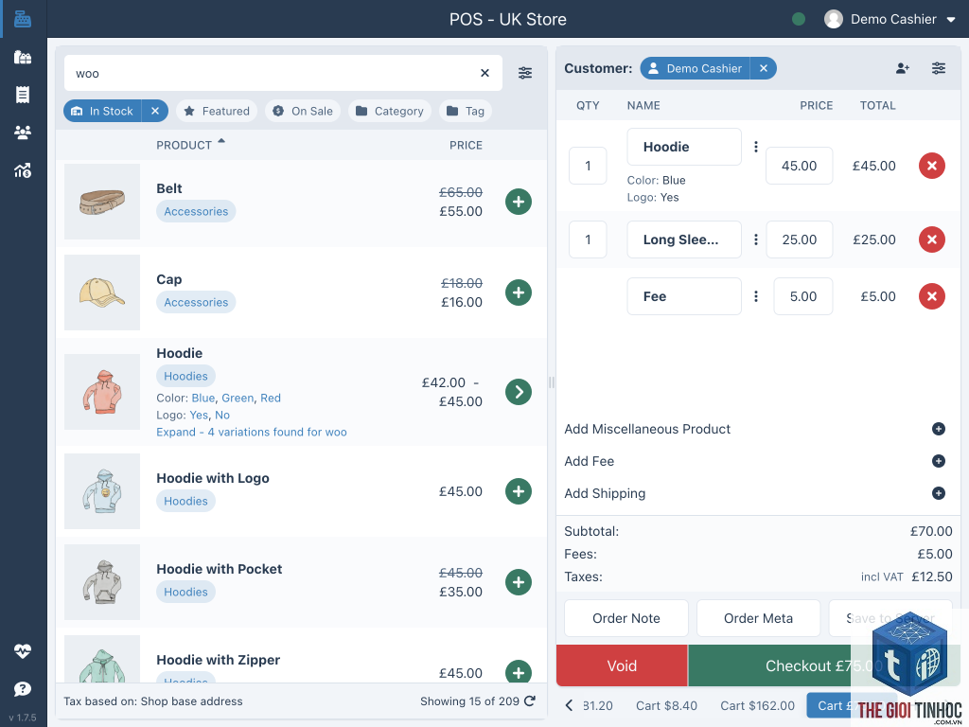Image resolution: width=969 pixels, height=727 pixels.
Task: Open the Order Note button
Action: coord(626,618)
